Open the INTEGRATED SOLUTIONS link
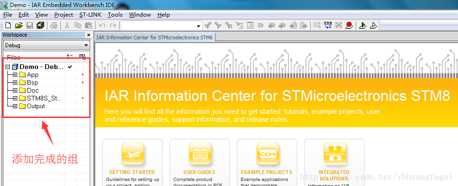Viewport: 458px width, 186px height. tap(334, 175)
